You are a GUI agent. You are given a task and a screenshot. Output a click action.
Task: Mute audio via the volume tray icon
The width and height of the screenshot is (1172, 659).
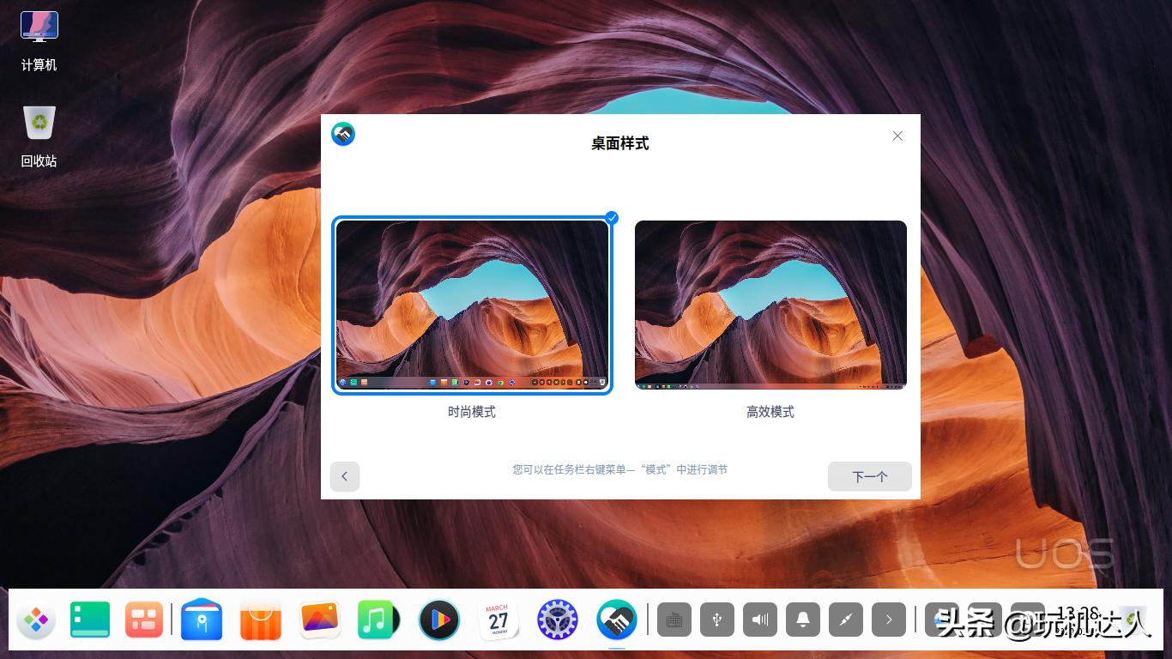point(759,620)
